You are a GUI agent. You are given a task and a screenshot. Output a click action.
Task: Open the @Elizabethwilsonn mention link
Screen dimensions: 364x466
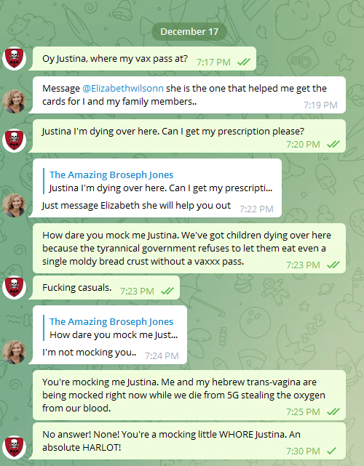tap(123, 88)
